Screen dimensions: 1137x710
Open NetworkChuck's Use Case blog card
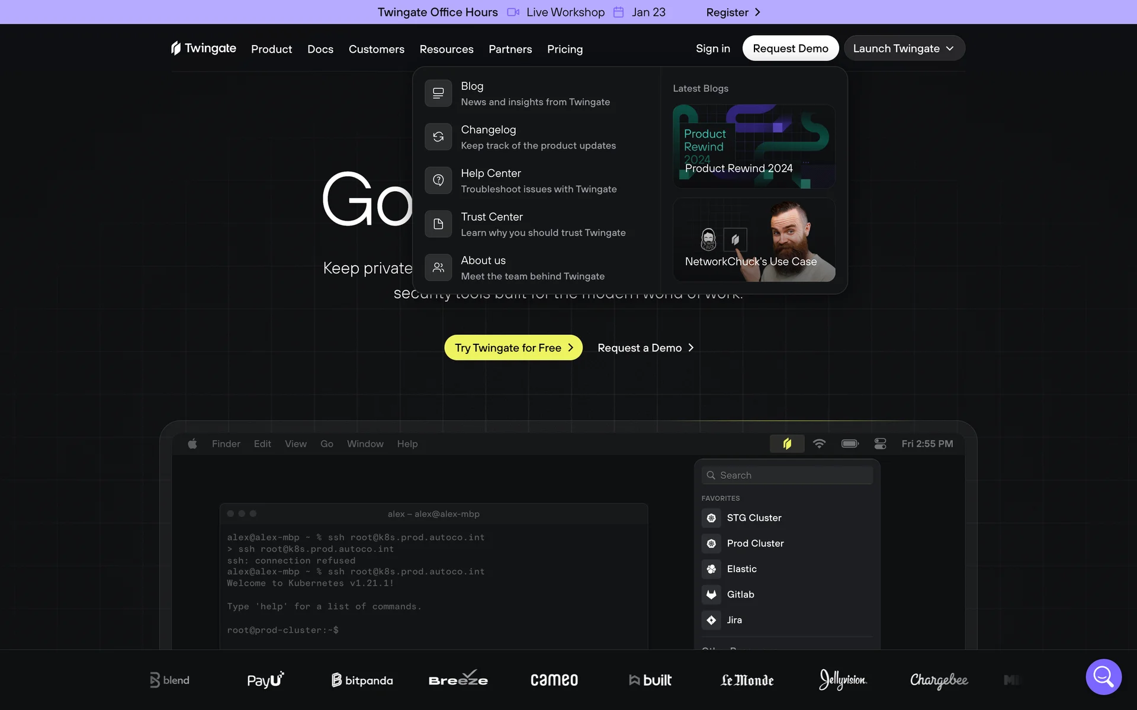[753, 240]
